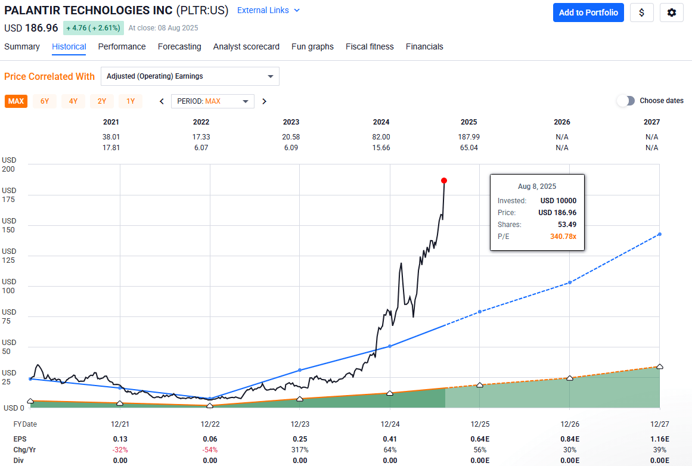Select the MAX timeframe button

[15, 101]
